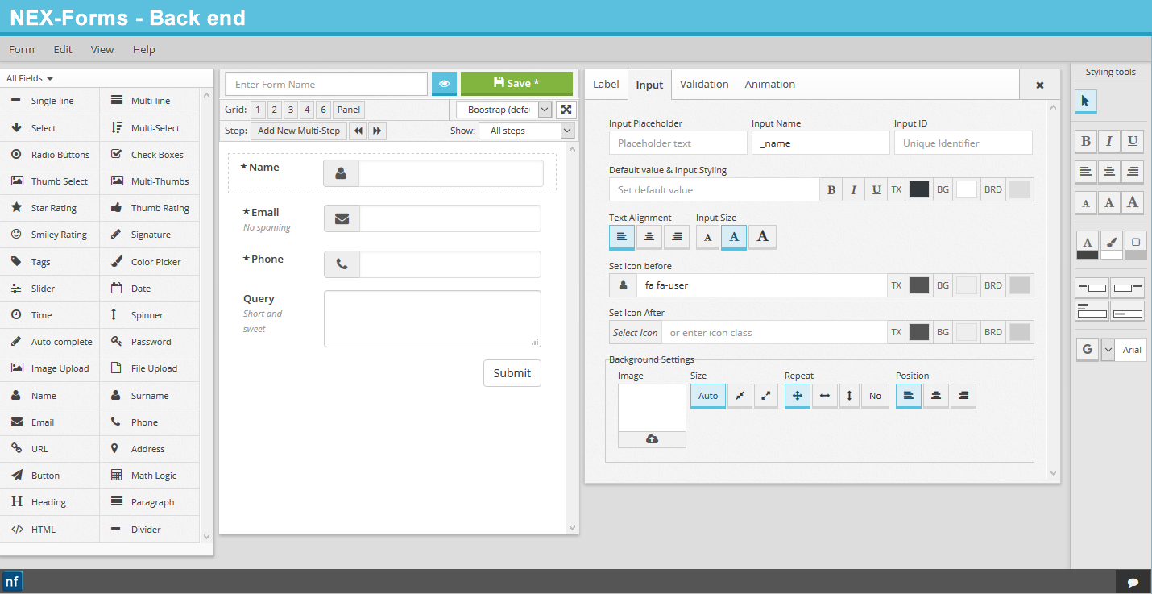1152x594 pixels.
Task: Go to next step with double-right arrows
Action: coord(377,131)
